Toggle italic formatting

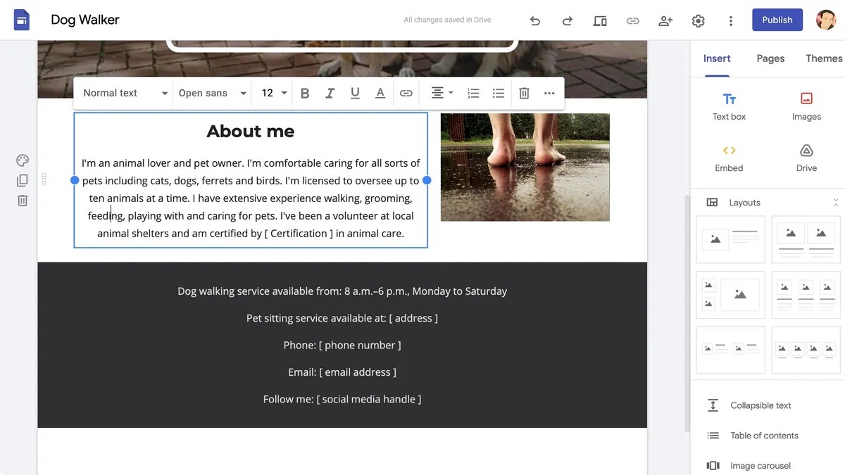click(330, 92)
